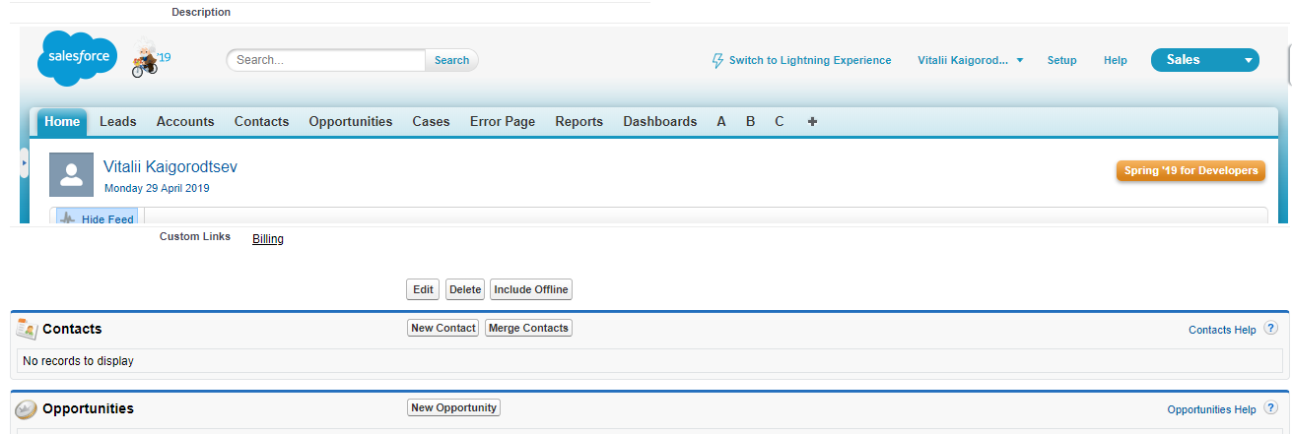The height and width of the screenshot is (434, 1292).
Task: Open the Setup link
Action: tap(1061, 60)
